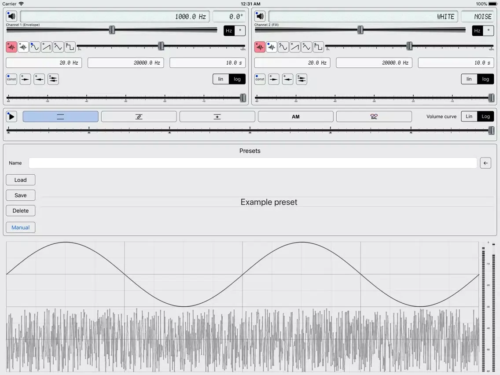Click the preset Name text field

pyautogui.click(x=253, y=163)
